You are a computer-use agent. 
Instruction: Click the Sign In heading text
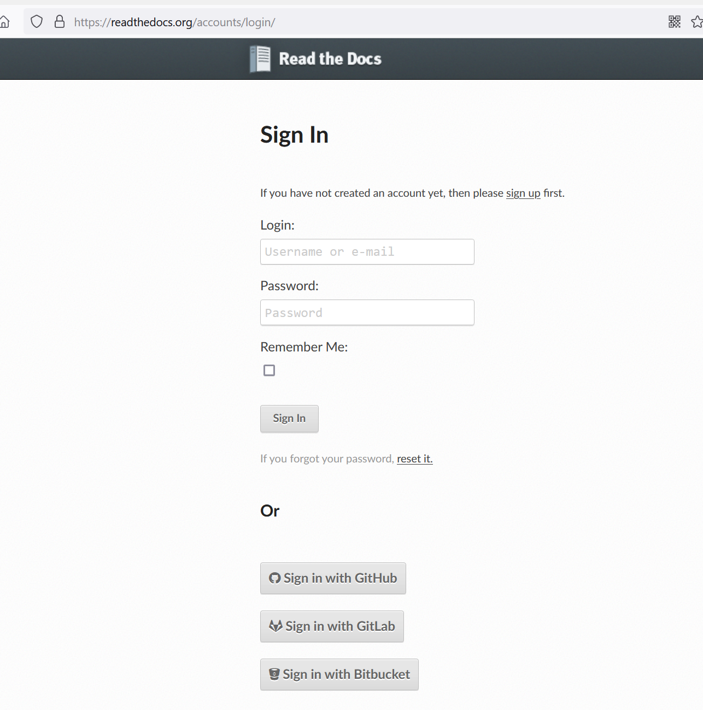[x=294, y=135]
